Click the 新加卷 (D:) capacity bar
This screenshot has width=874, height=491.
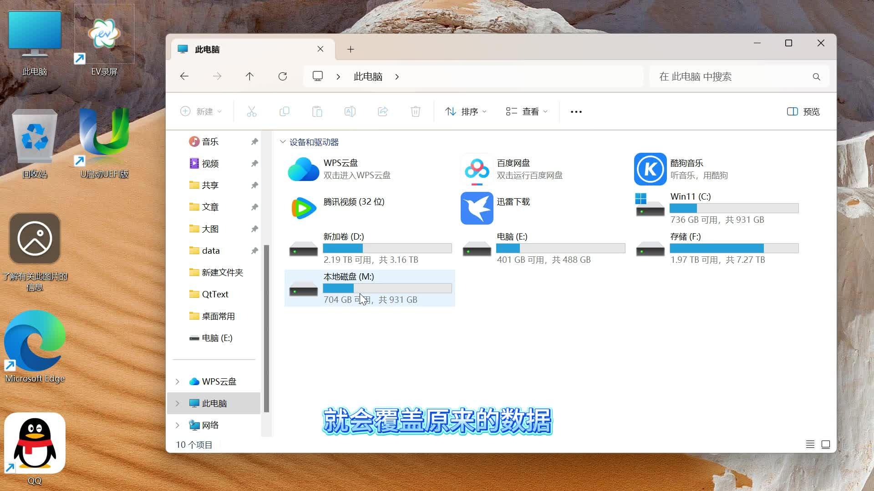[x=387, y=248]
